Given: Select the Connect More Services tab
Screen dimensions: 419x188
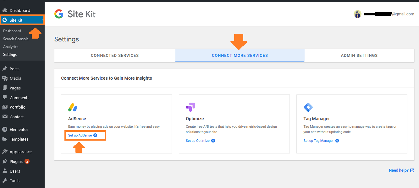Looking at the screenshot, I should coord(240,55).
